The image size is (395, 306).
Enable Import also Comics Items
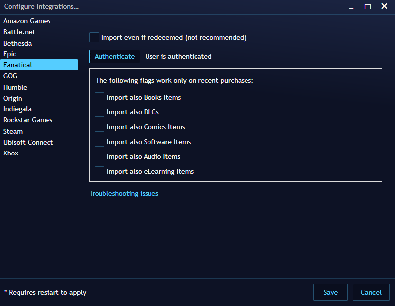click(99, 127)
